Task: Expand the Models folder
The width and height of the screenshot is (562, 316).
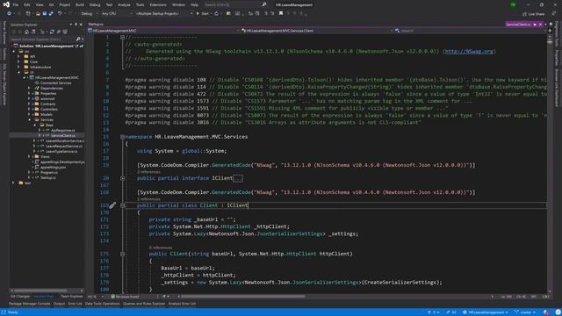Action: (x=29, y=114)
